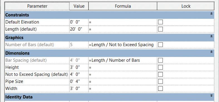219x102 pixels.
Task: Check the Lock box for Length (default)
Action: tap(160, 29)
